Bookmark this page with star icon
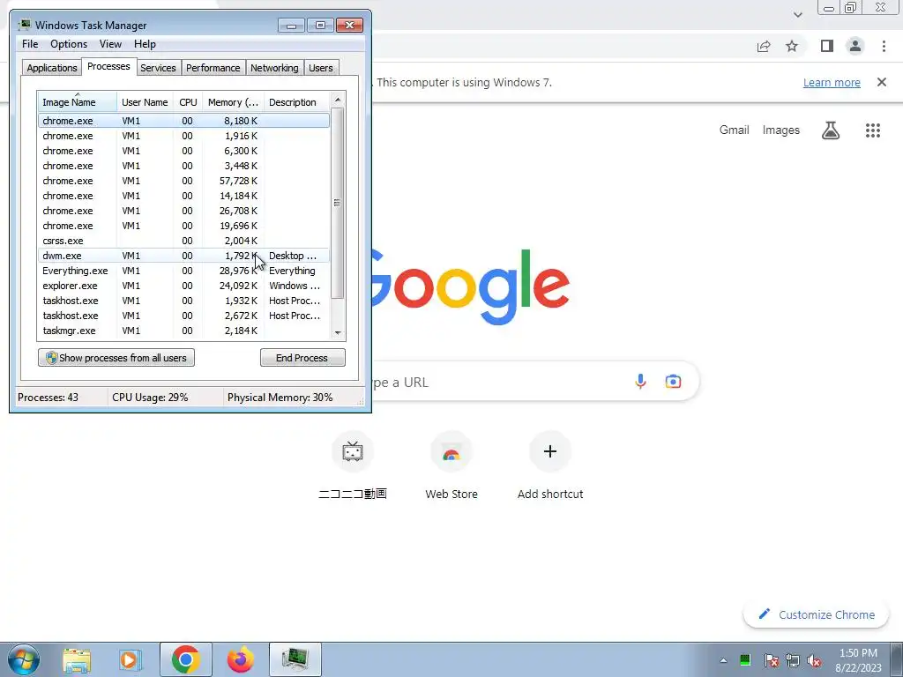Screen dimensions: 903x677 click(x=792, y=46)
